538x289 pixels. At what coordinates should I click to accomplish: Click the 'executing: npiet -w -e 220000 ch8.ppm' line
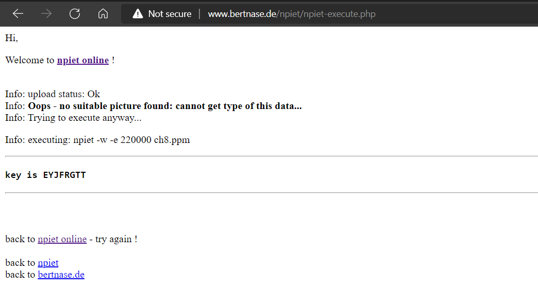tap(109, 140)
